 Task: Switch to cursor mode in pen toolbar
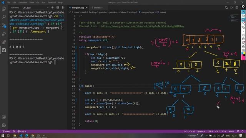(x=243, y=16)
